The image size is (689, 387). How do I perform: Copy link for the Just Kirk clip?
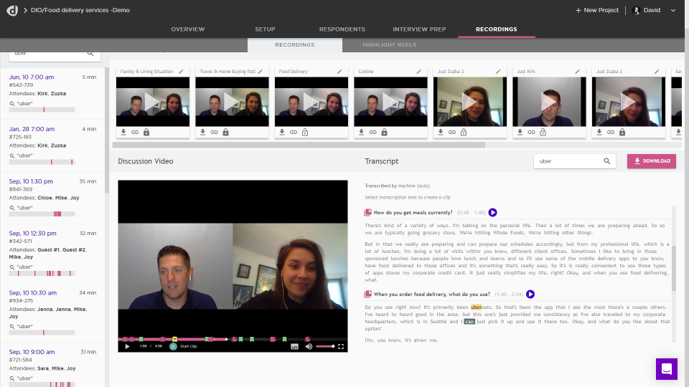pyautogui.click(x=531, y=132)
